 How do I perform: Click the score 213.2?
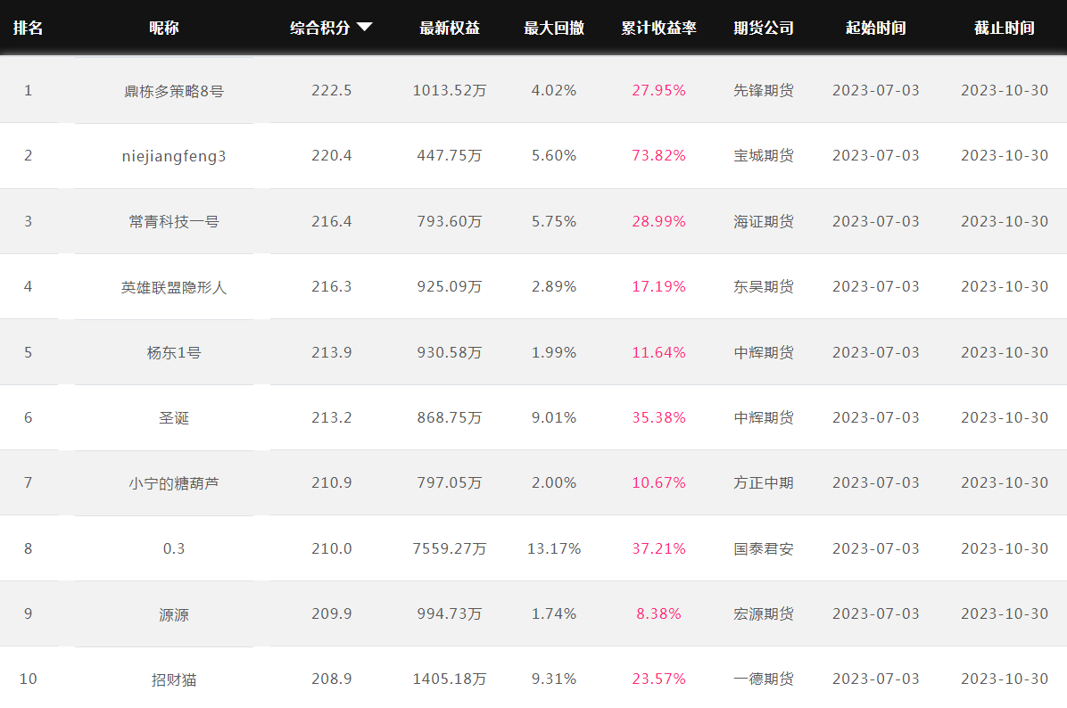[331, 417]
